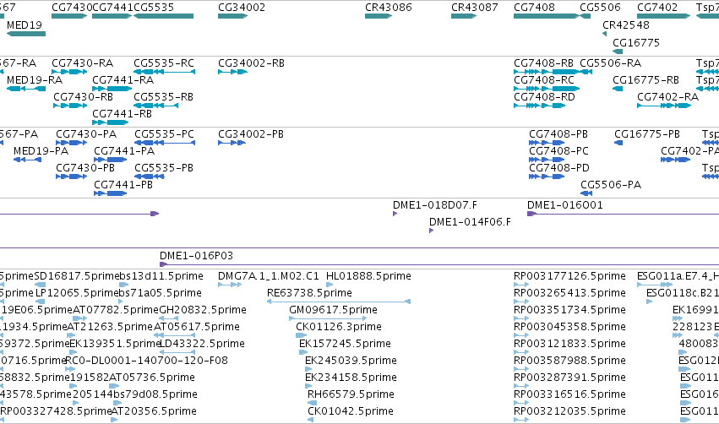Open transcript CG5535-RC label
719x424 pixels.
pyautogui.click(x=164, y=63)
